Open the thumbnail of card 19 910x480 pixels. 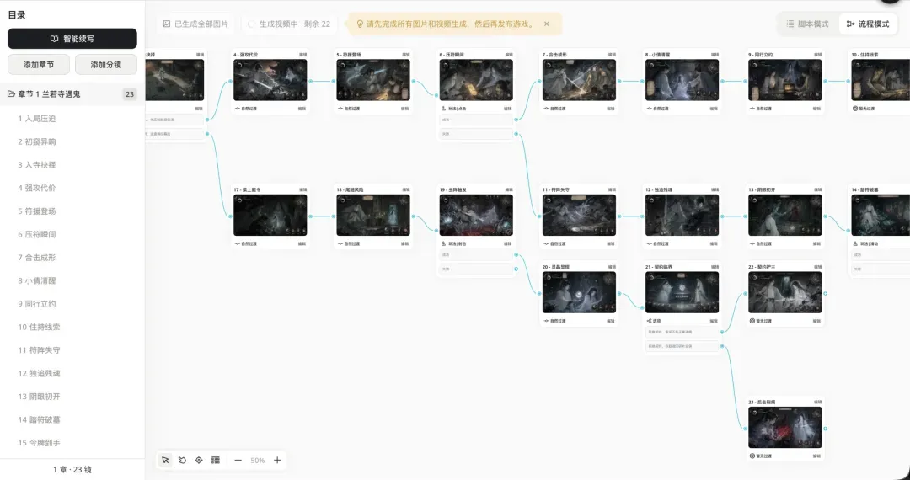click(x=476, y=215)
